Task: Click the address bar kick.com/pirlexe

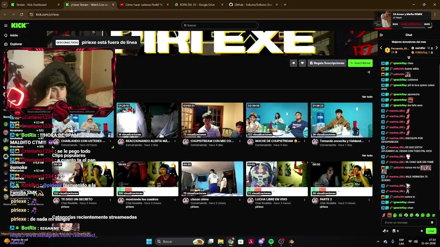Action: click(x=47, y=14)
